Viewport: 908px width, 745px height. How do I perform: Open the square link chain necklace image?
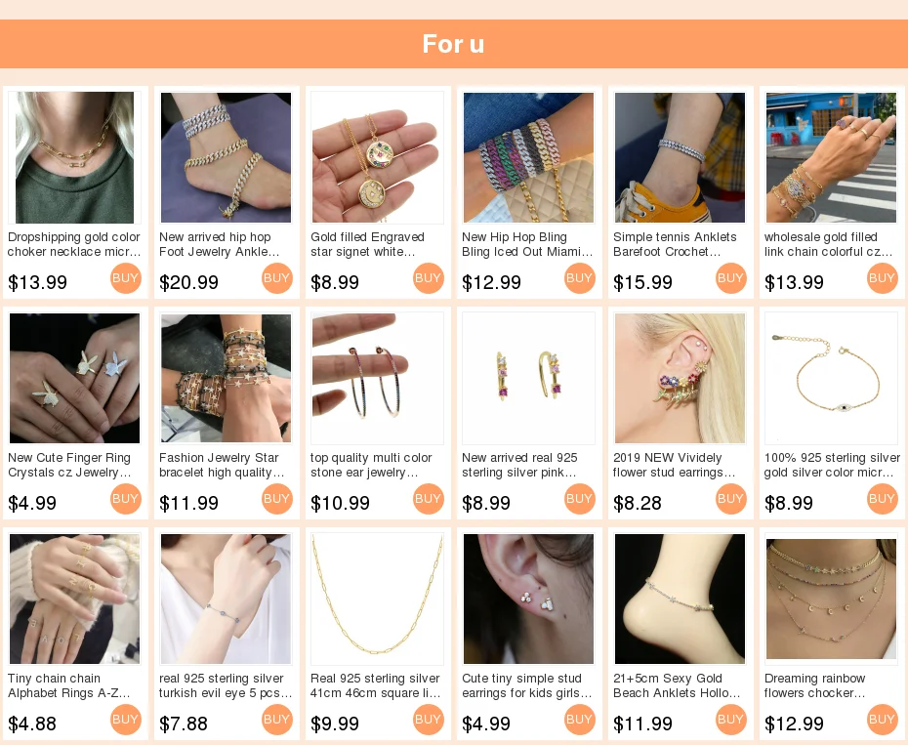coord(377,599)
